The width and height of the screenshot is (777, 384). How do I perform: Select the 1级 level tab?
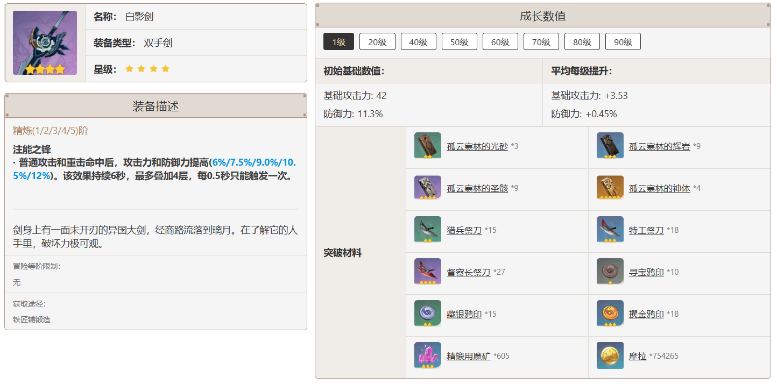(338, 41)
